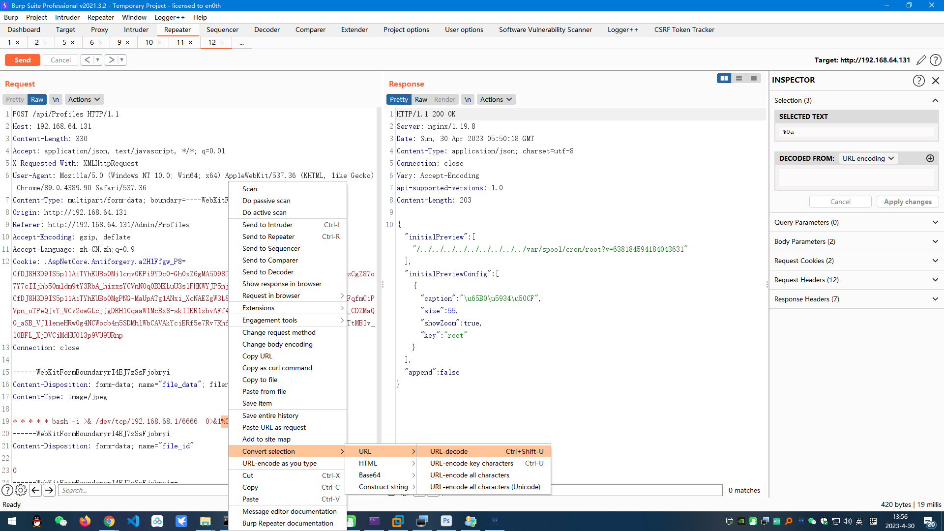Click the request search input field
This screenshot has width=944, height=531.
click(x=144, y=490)
